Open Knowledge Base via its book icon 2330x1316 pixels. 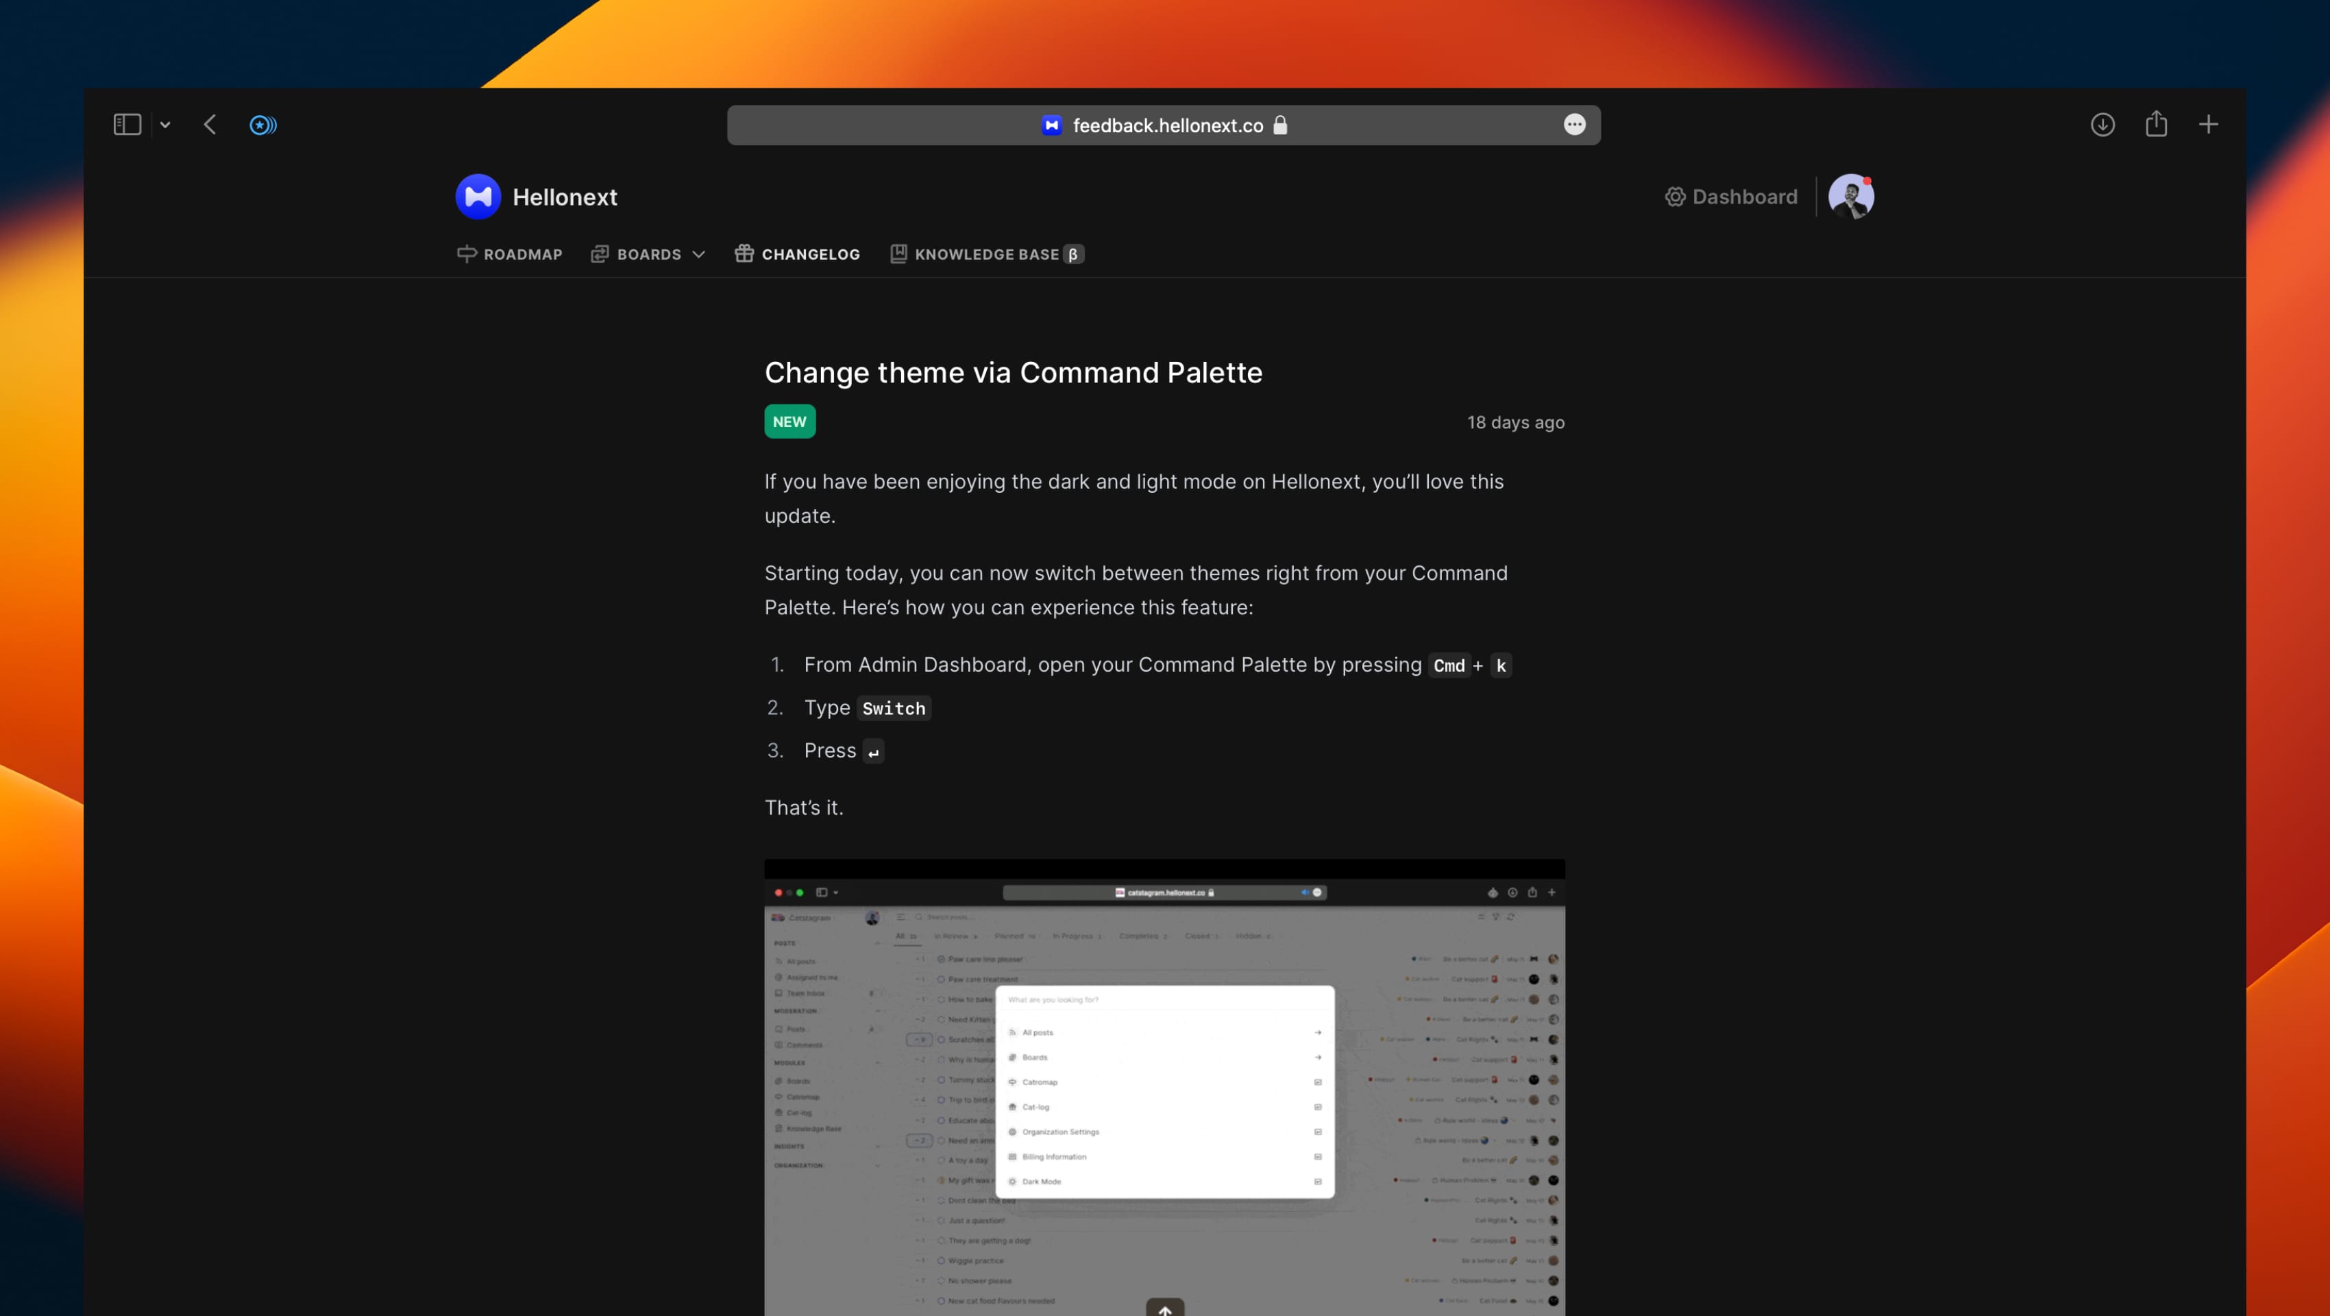[x=898, y=254]
